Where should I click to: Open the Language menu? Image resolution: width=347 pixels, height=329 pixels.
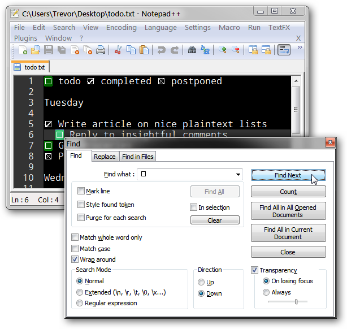[x=161, y=28]
